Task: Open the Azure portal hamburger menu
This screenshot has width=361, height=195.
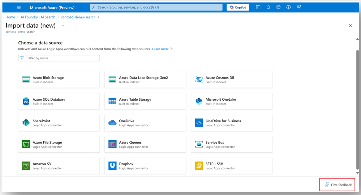Action: point(19,7)
